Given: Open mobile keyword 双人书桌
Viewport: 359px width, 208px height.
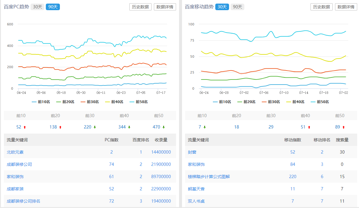Looking at the screenshot, I should tap(196, 201).
